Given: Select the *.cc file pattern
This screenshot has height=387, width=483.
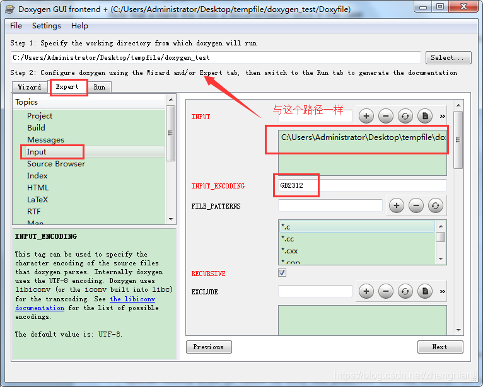Looking at the screenshot, I should pyautogui.click(x=357, y=239).
